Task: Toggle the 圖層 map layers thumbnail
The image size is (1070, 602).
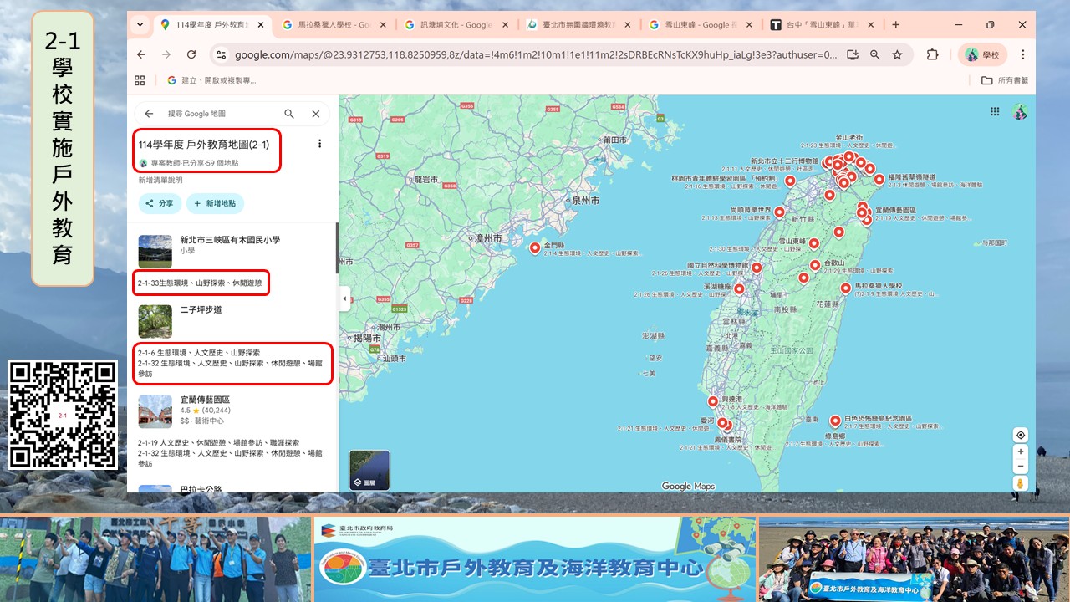Action: point(369,470)
